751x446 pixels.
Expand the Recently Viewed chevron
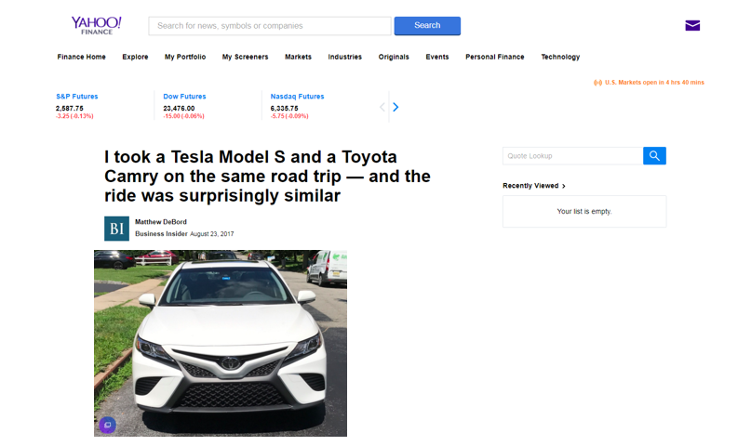[x=564, y=186]
